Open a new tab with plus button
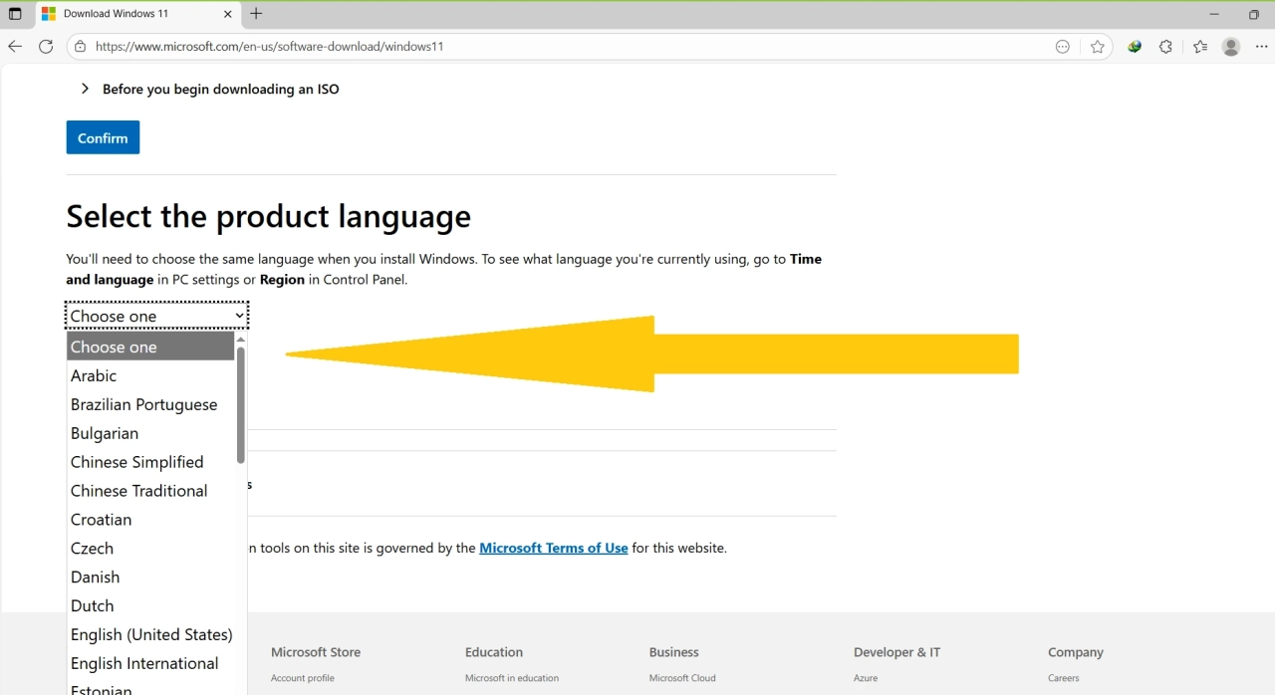This screenshot has width=1275, height=695. pos(256,14)
